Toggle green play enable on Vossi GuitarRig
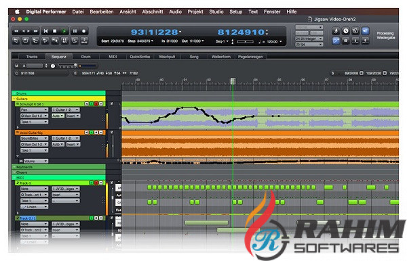The width and height of the screenshot is (407, 261). click(92, 133)
